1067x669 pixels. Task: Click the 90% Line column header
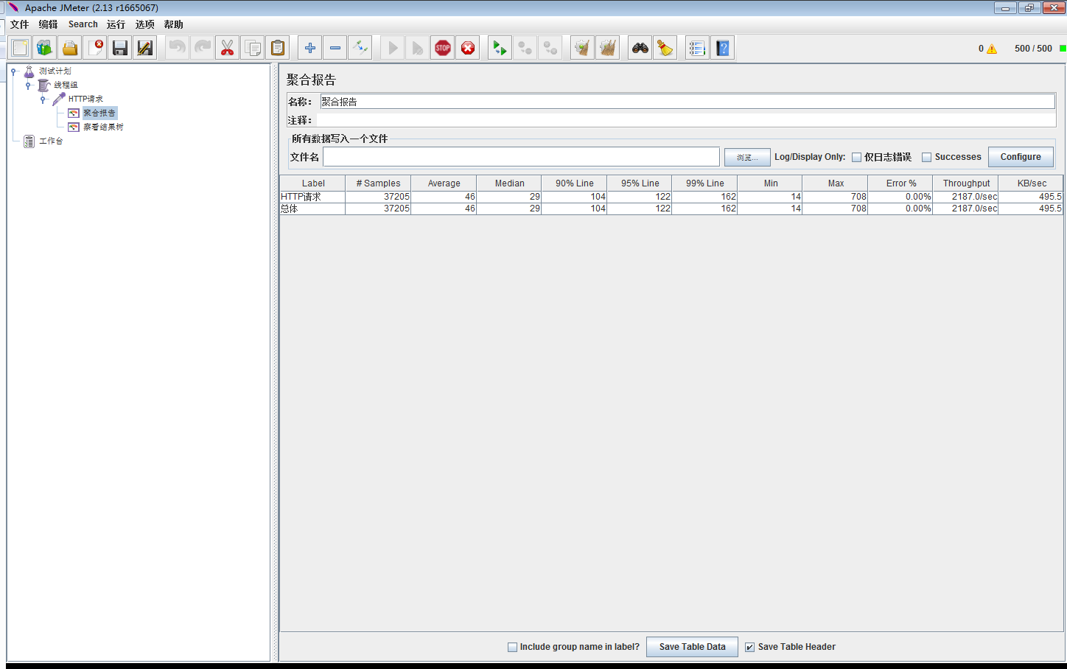coord(574,183)
